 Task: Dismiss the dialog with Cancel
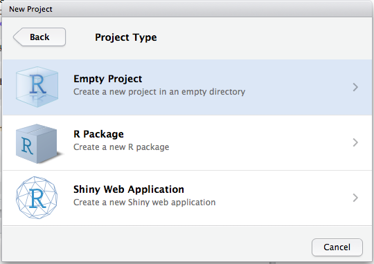coord(337,247)
